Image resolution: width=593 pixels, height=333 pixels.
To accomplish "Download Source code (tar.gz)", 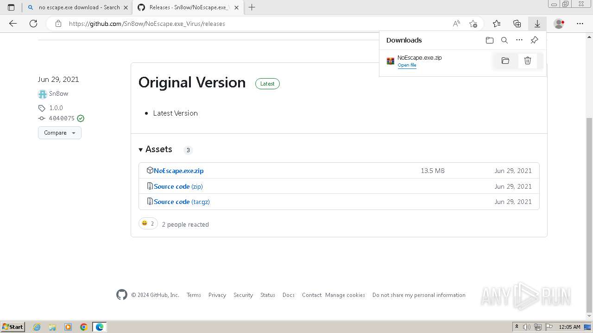I will pyautogui.click(x=182, y=202).
